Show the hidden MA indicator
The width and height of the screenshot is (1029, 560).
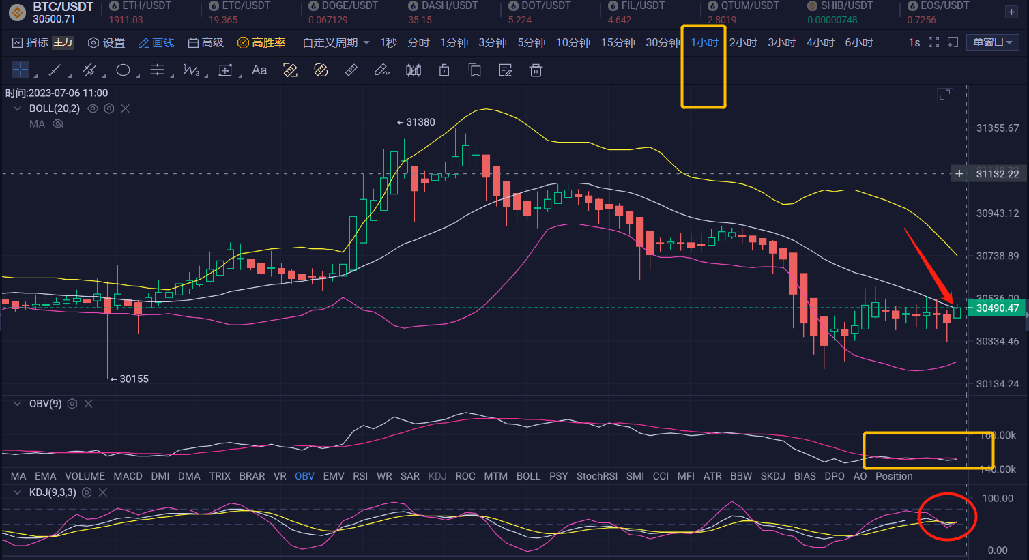click(58, 123)
